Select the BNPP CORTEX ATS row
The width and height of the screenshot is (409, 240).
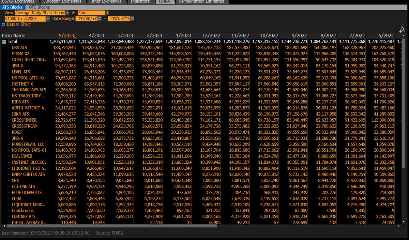[28, 174]
